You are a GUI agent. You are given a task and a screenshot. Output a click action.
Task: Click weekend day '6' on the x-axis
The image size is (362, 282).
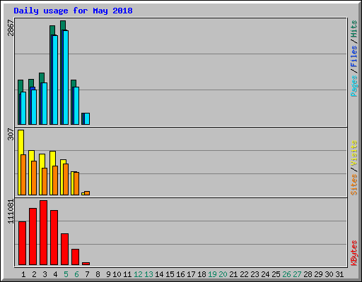[76, 274]
